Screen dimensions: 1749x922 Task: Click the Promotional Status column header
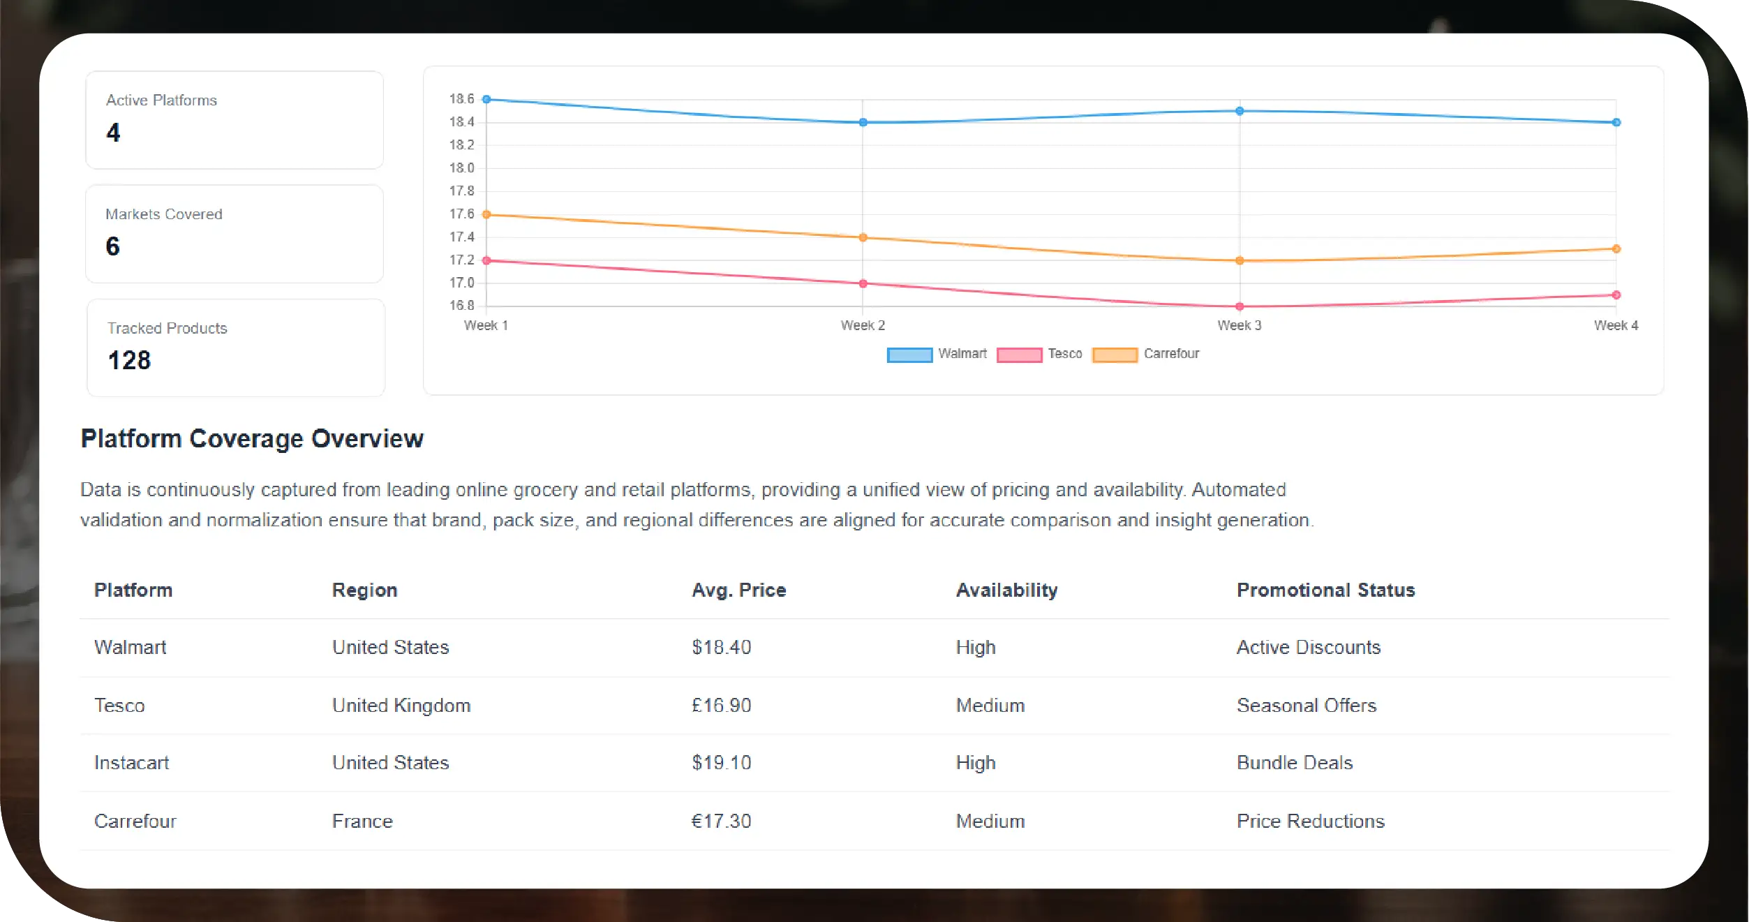pos(1325,590)
